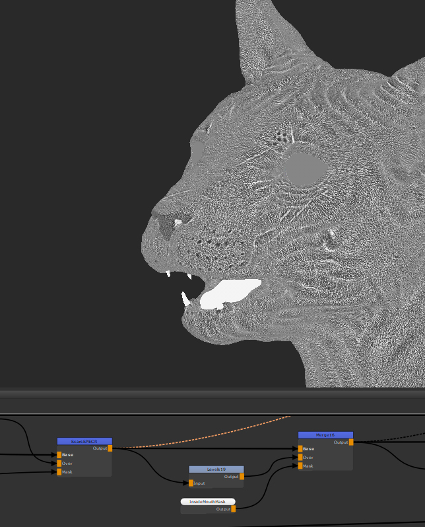Screen dimensions: 425x527
Task: Select the Levels19 node header
Action: 216,469
